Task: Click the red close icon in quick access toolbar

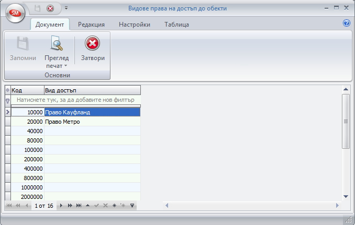Action: coord(50,8)
